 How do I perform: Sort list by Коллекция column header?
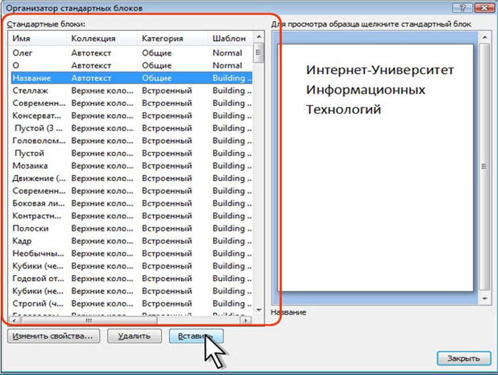(101, 38)
